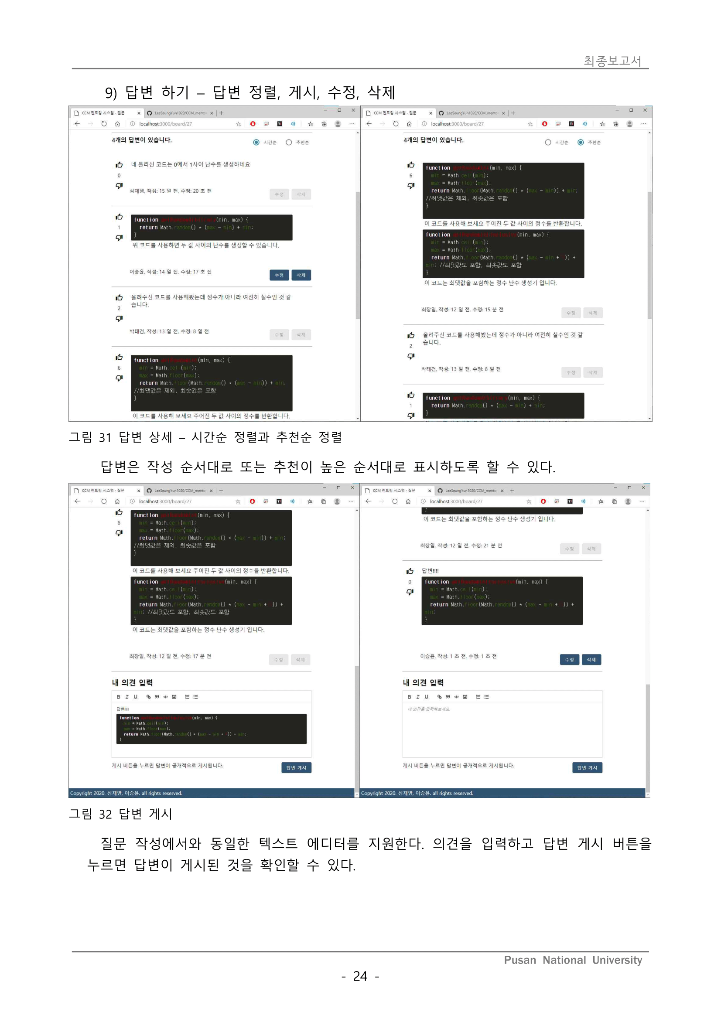This screenshot has width=721, height=1019.
Task: Start a numbered list in the draft-answer editor
Action: point(187,697)
